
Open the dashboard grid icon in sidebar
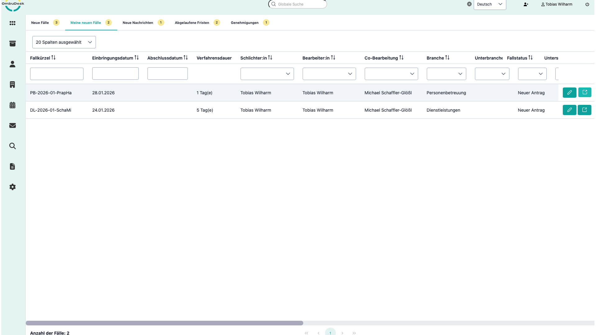pos(12,23)
